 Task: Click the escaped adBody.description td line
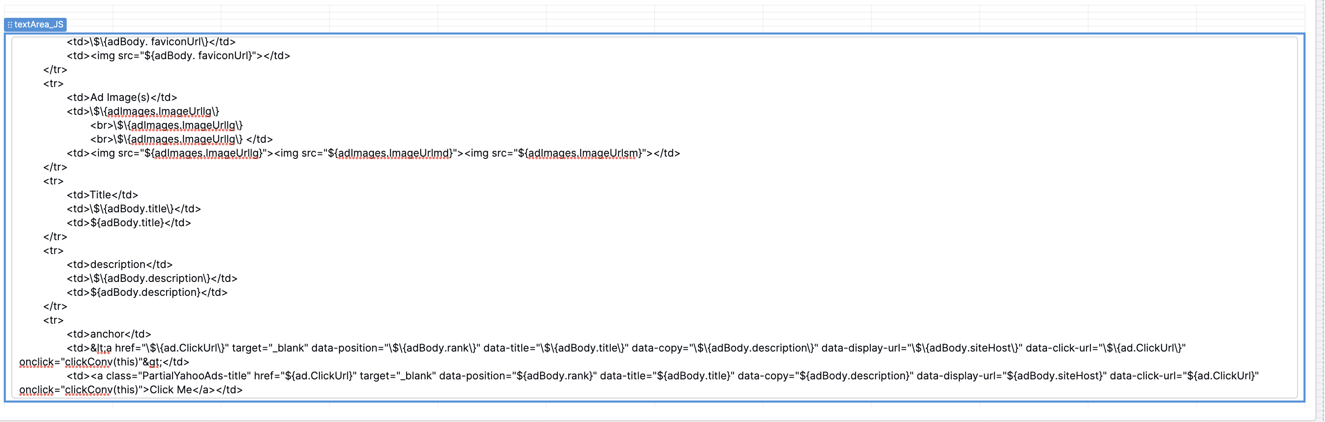click(152, 278)
